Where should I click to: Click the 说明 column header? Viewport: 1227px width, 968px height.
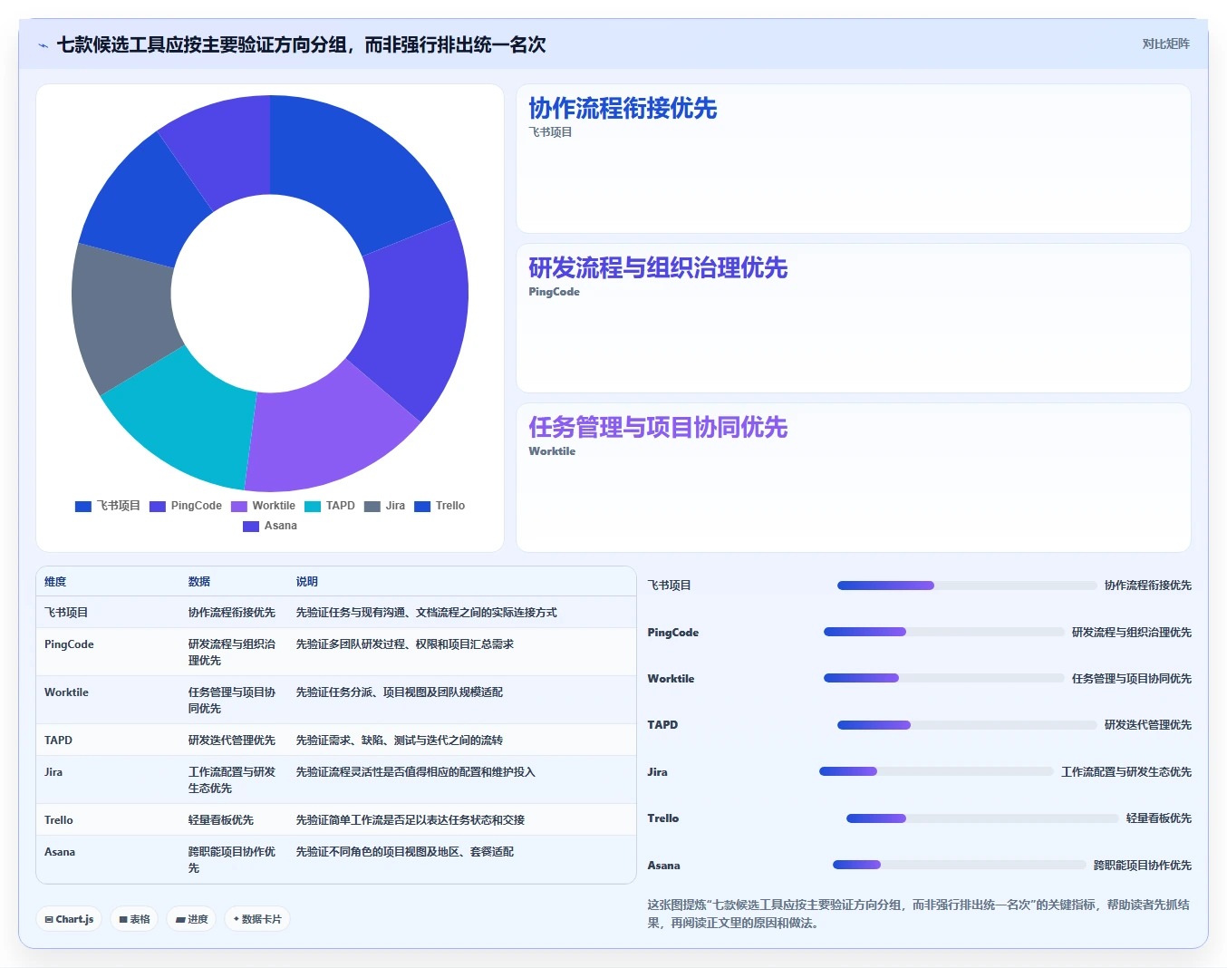[x=307, y=582]
